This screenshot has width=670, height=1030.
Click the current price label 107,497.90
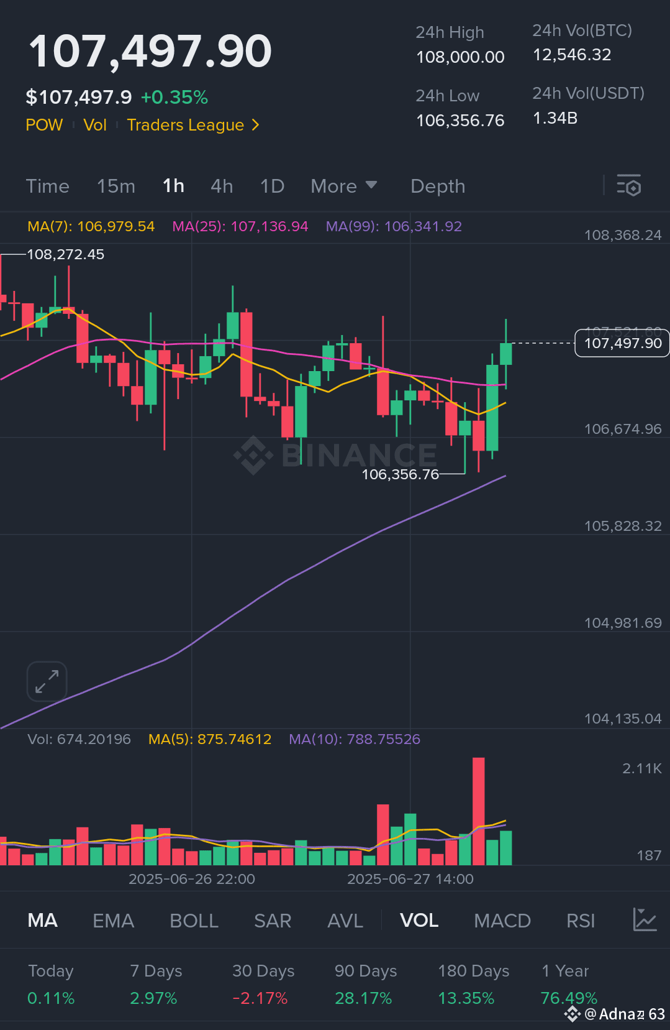click(622, 343)
